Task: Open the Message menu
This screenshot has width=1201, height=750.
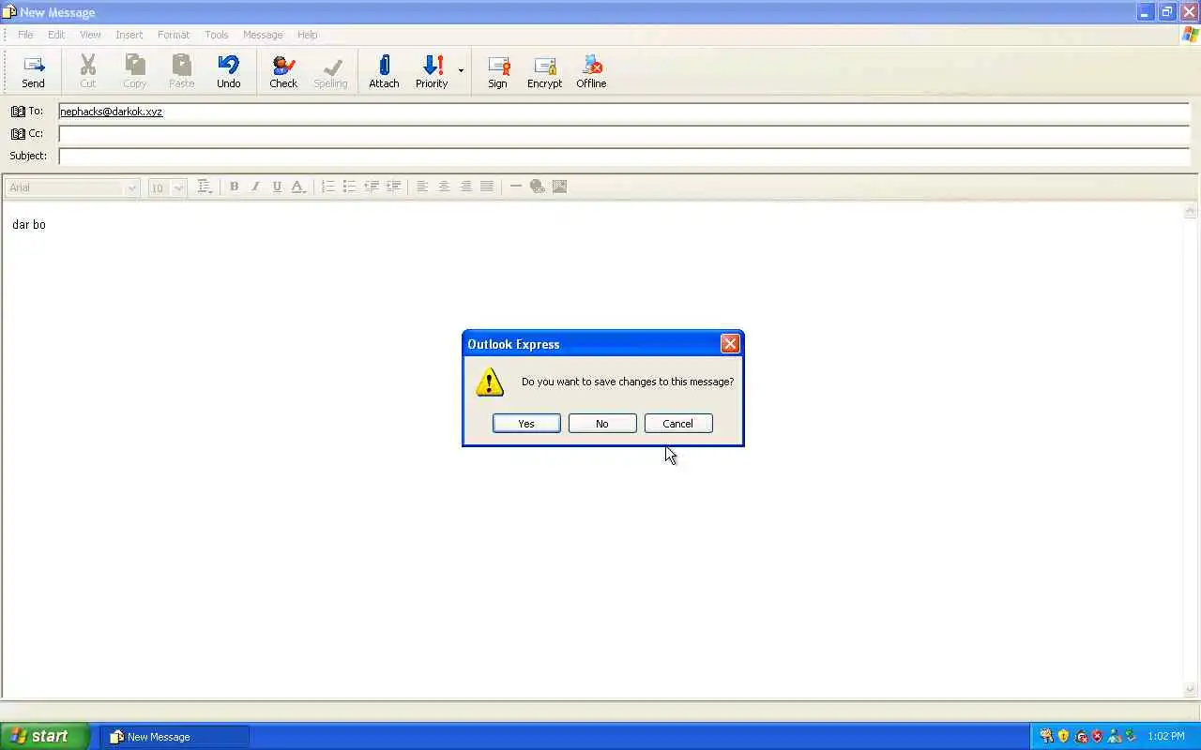Action: point(263,35)
